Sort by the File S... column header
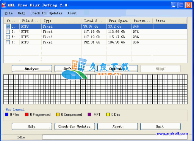The width and height of the screenshot is (194, 141). point(30,21)
